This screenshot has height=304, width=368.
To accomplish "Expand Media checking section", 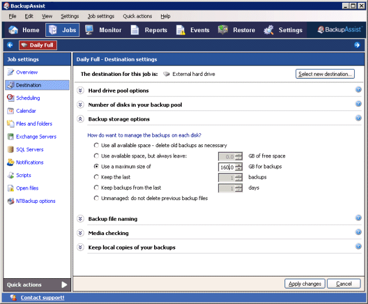I will (80, 233).
